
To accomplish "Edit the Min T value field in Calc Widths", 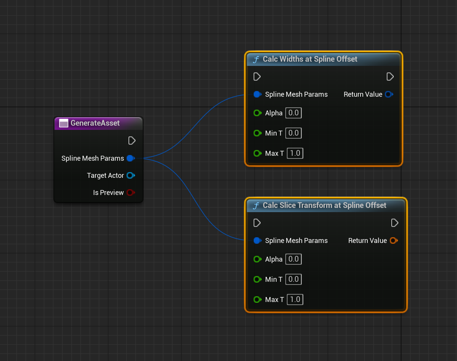I will point(293,133).
